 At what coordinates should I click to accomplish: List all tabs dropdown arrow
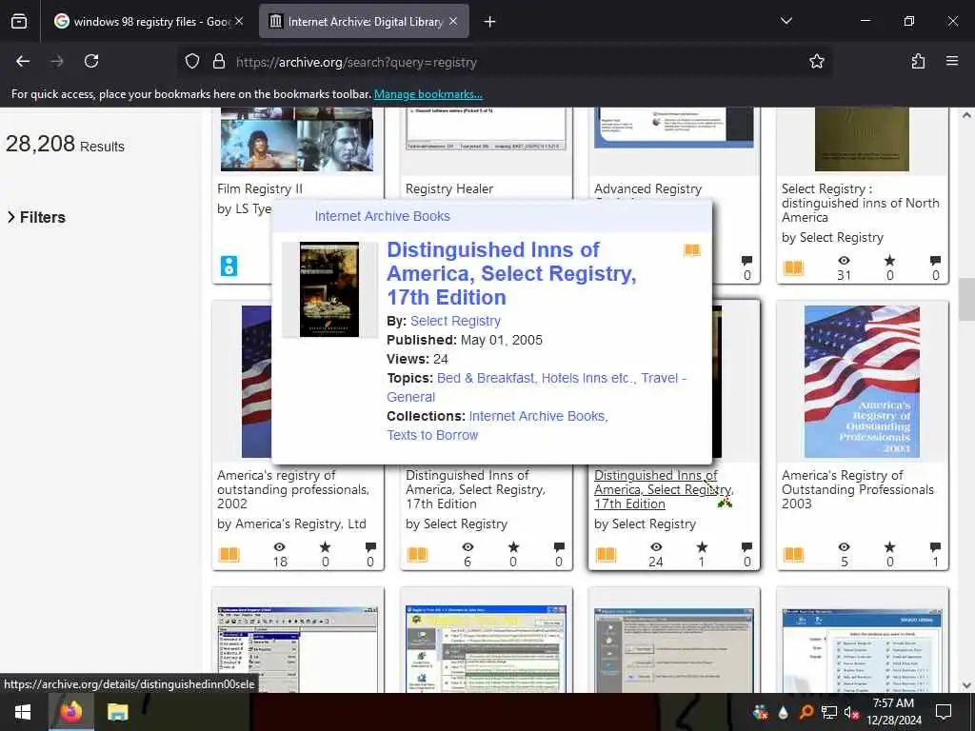click(x=786, y=21)
